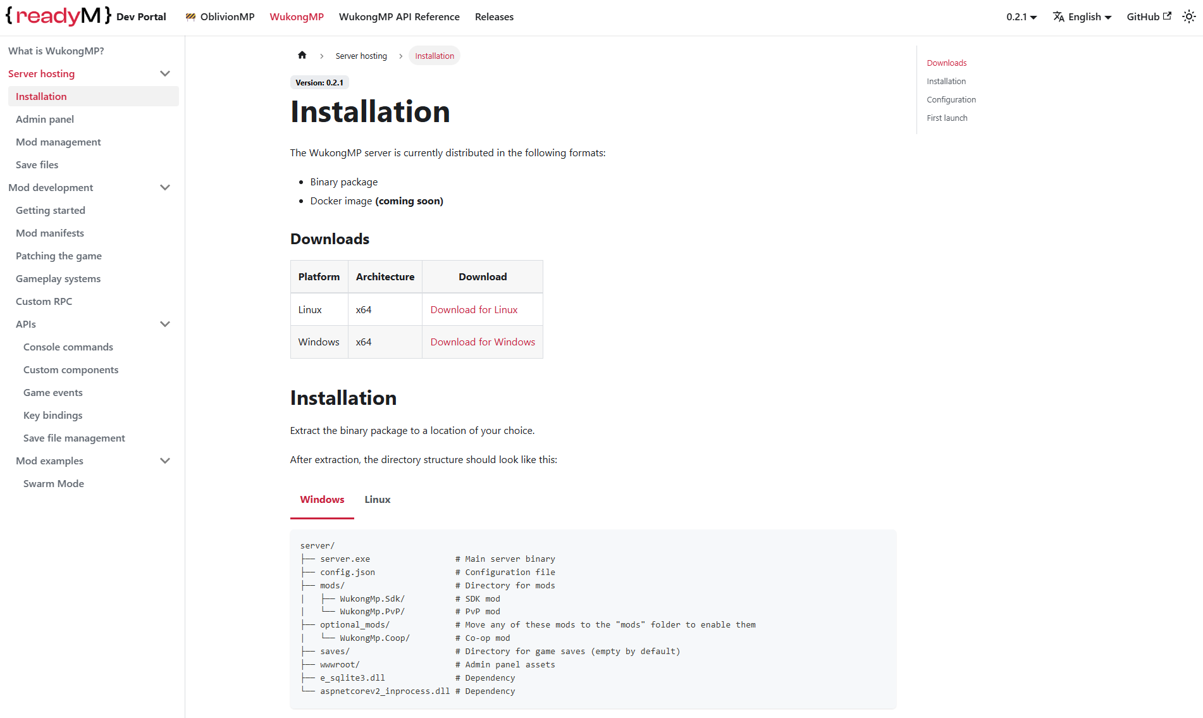Screen dimensions: 1203x718
Task: Switch to the Windows directory tab
Action: (x=322, y=500)
